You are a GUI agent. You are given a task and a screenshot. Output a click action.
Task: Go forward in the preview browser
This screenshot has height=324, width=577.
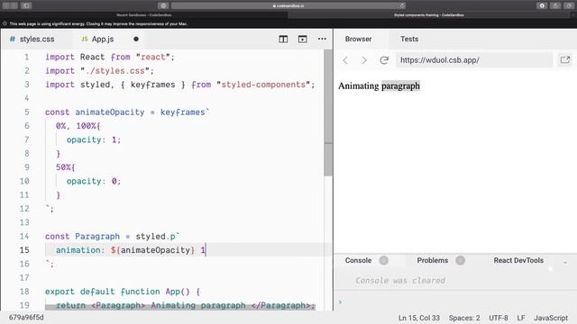(x=364, y=60)
